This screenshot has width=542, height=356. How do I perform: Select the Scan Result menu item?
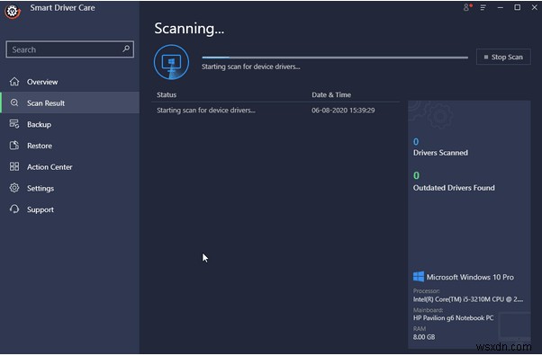click(x=70, y=102)
